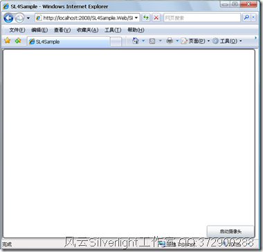Image resolution: width=263 pixels, height=252 pixels.
Task: Click the localhost address bar
Action: [87, 18]
